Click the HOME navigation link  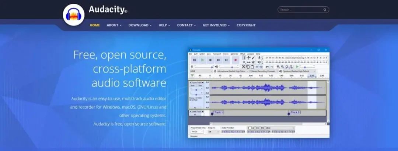click(95, 25)
